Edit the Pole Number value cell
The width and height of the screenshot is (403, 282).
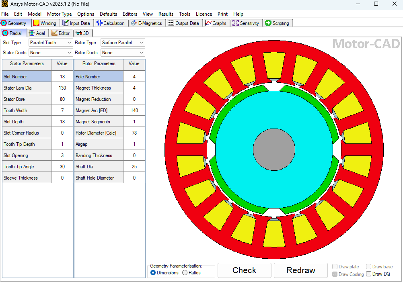point(134,76)
